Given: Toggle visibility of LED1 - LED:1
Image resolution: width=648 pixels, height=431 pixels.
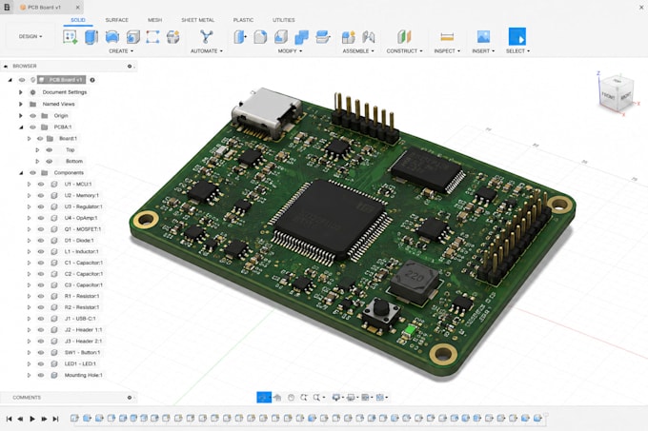Looking at the screenshot, I should [x=40, y=363].
